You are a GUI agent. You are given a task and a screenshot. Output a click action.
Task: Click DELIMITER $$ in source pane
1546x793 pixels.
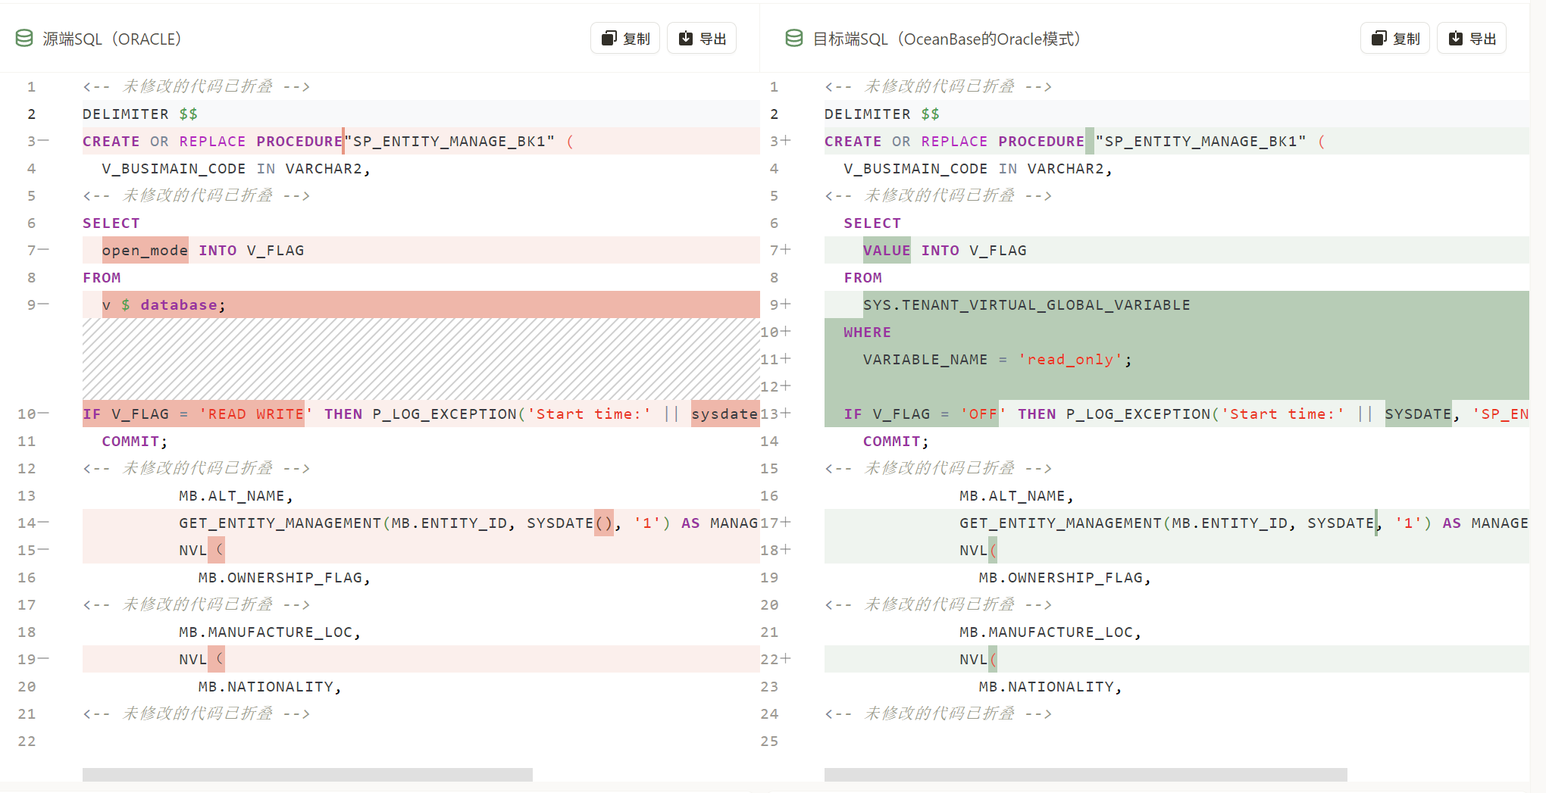(140, 114)
